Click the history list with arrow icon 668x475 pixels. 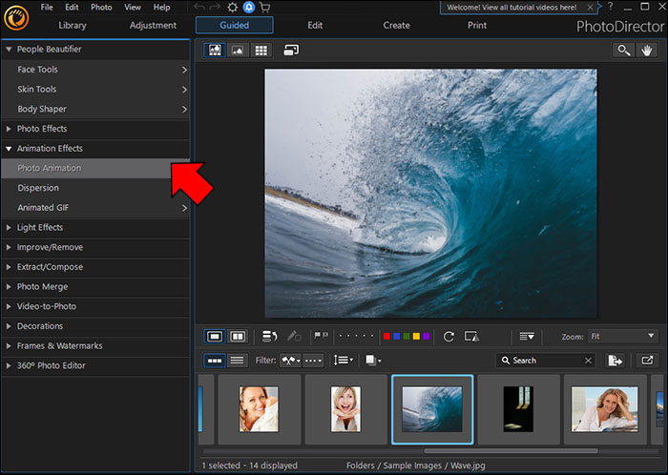click(x=269, y=337)
